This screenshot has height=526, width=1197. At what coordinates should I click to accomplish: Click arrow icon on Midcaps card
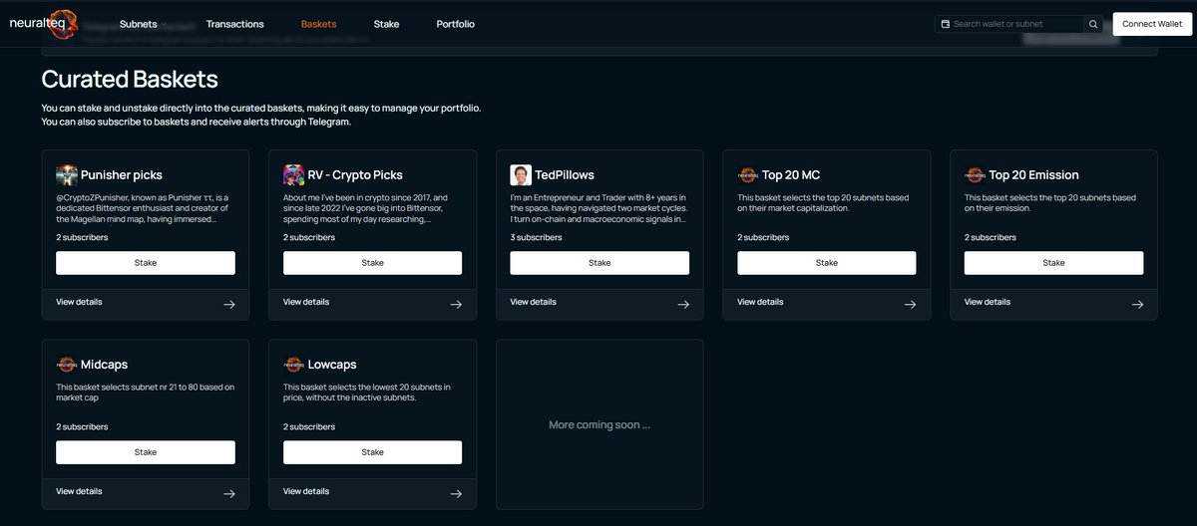[229, 493]
